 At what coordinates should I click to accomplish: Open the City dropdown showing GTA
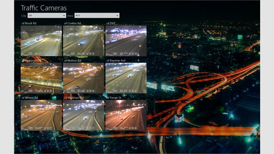pos(47,15)
